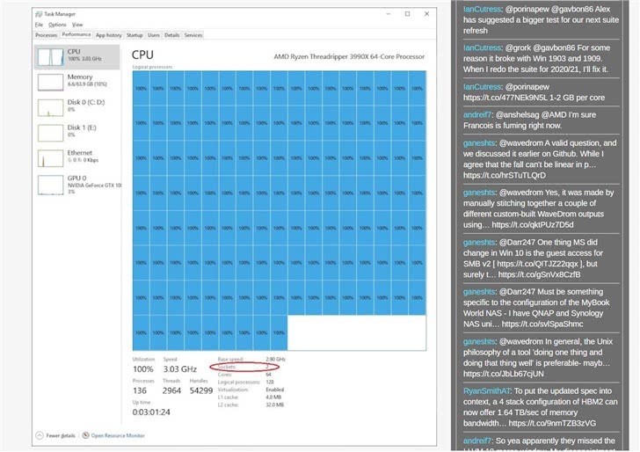Open ganeshts link on 'MyBook World NAS' tweet
Image resolution: width=640 pixels, height=452 pixels.
(x=479, y=292)
